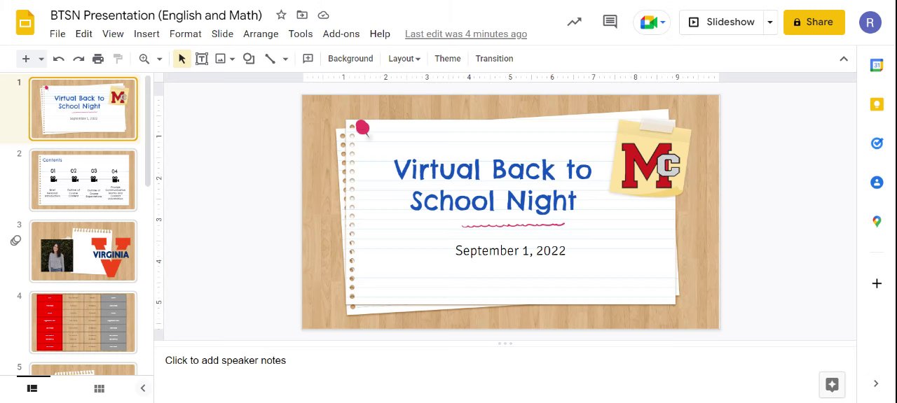The width and height of the screenshot is (897, 403).
Task: Open the Theme panel
Action: tap(448, 59)
